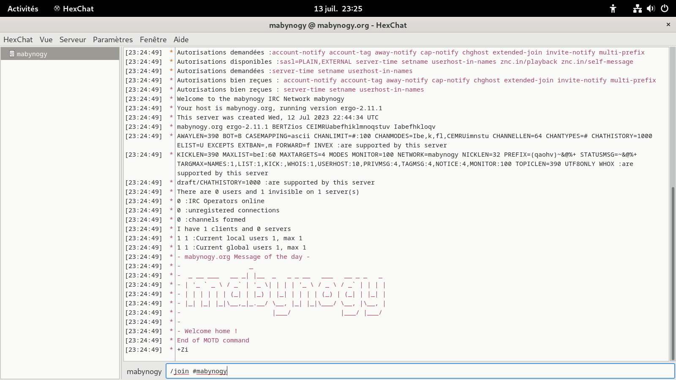Click "0 :unregistered connections" line
676x380 pixels.
[228, 210]
